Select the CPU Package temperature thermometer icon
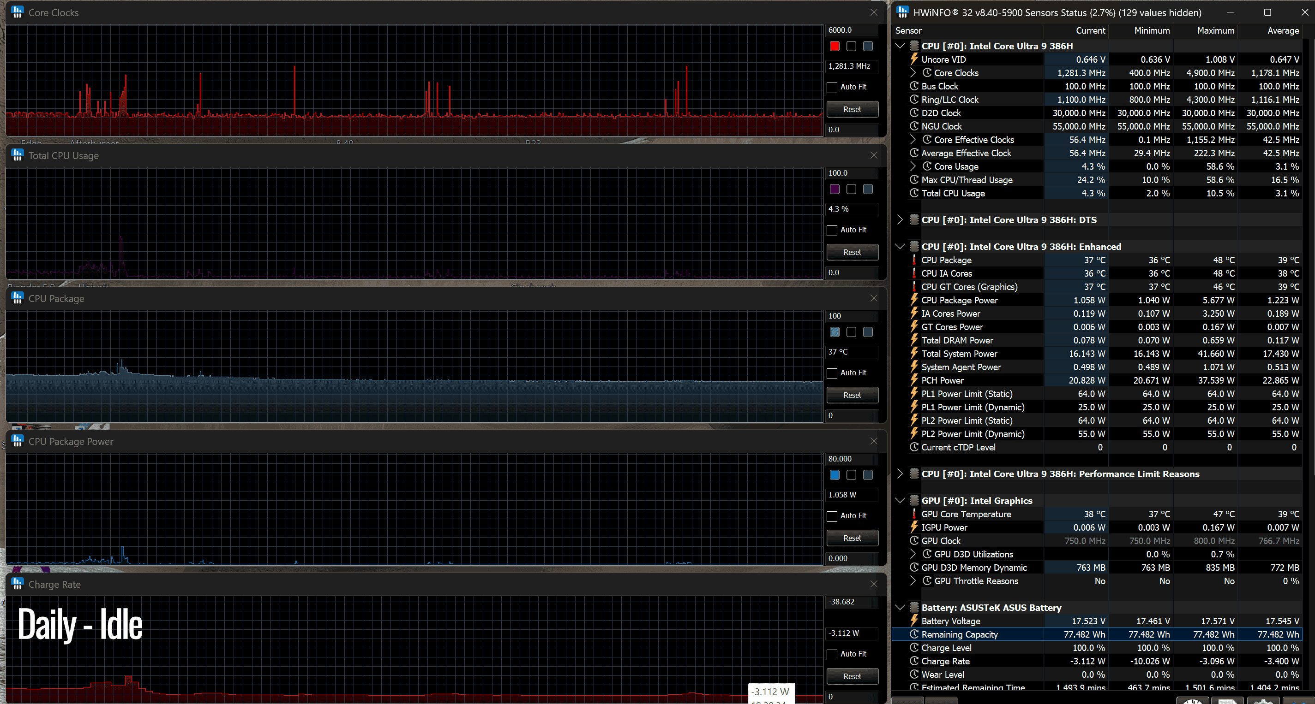Viewport: 1315px width, 704px height. coord(914,260)
